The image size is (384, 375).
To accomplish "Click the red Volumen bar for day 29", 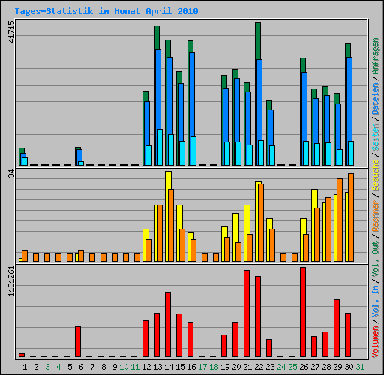I will [337, 328].
